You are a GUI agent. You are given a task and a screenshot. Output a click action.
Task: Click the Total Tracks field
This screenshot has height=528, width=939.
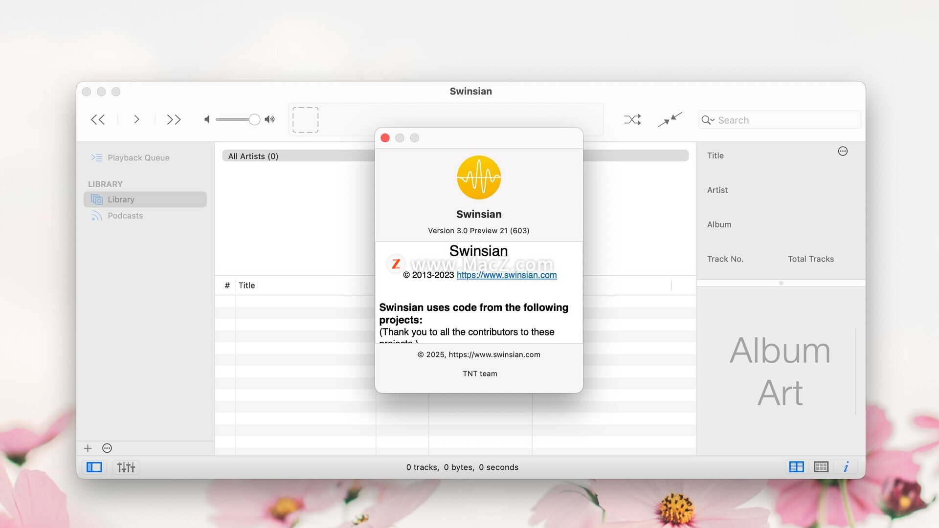(x=811, y=259)
